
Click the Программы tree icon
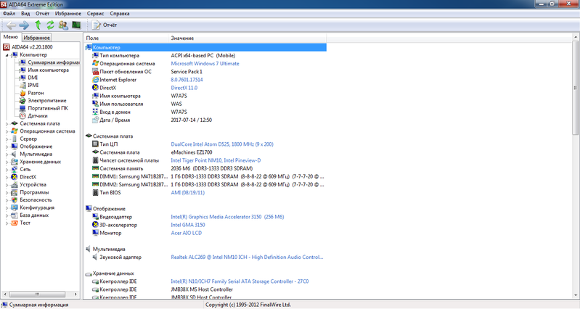(15, 192)
